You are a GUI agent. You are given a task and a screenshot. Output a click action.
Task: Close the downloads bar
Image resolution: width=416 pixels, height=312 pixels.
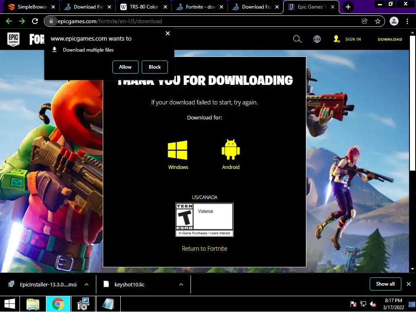click(409, 284)
